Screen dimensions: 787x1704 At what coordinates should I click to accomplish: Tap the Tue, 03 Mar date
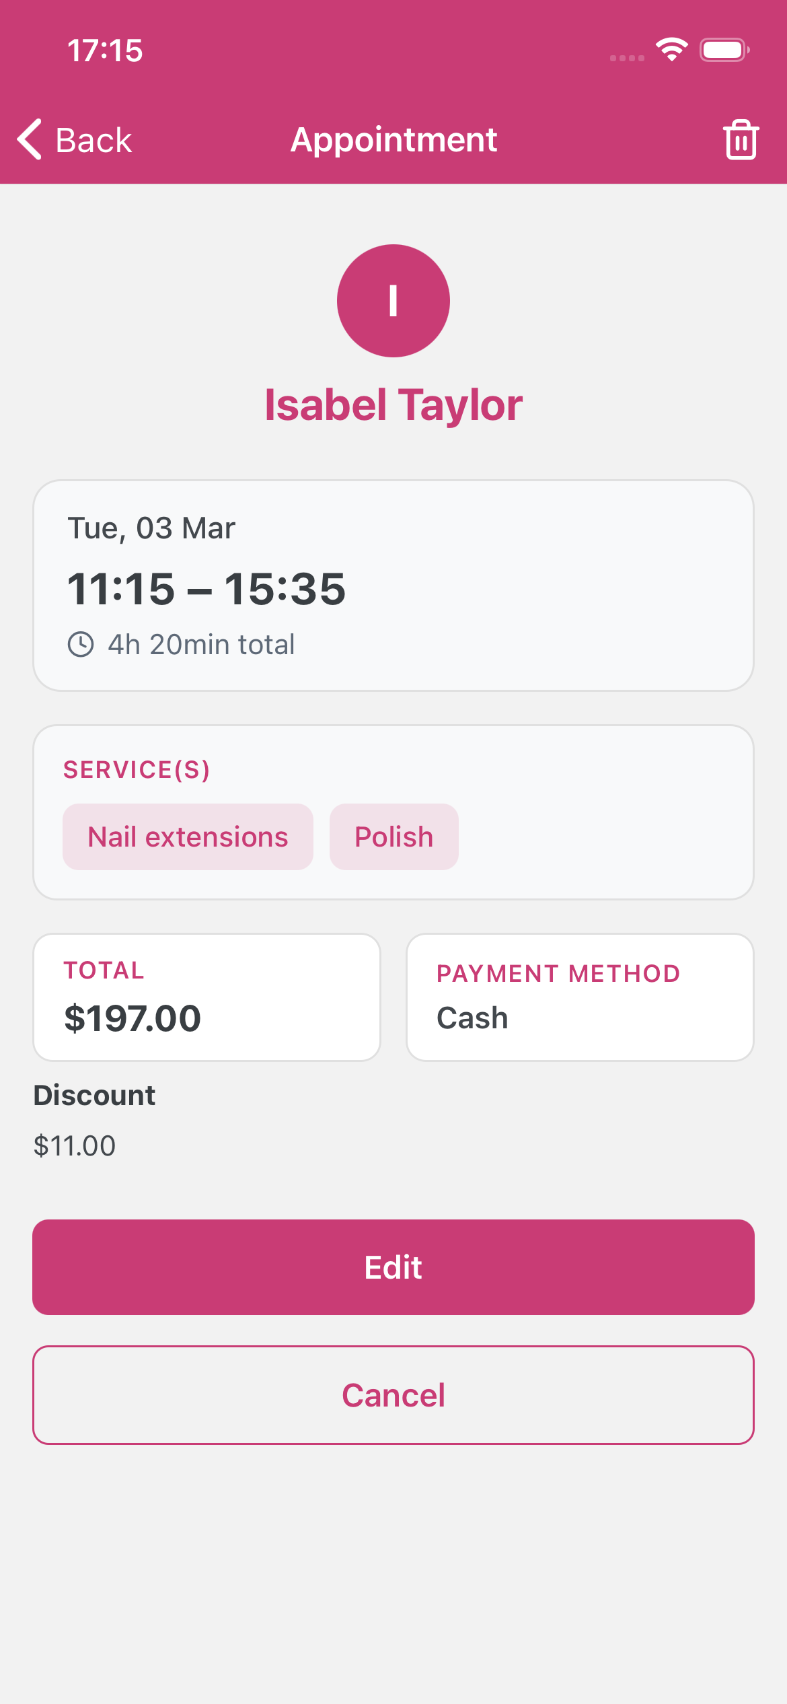151,528
